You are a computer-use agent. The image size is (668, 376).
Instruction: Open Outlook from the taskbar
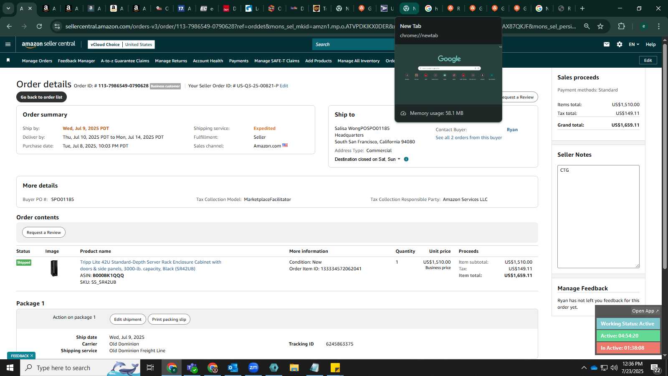coord(233,368)
